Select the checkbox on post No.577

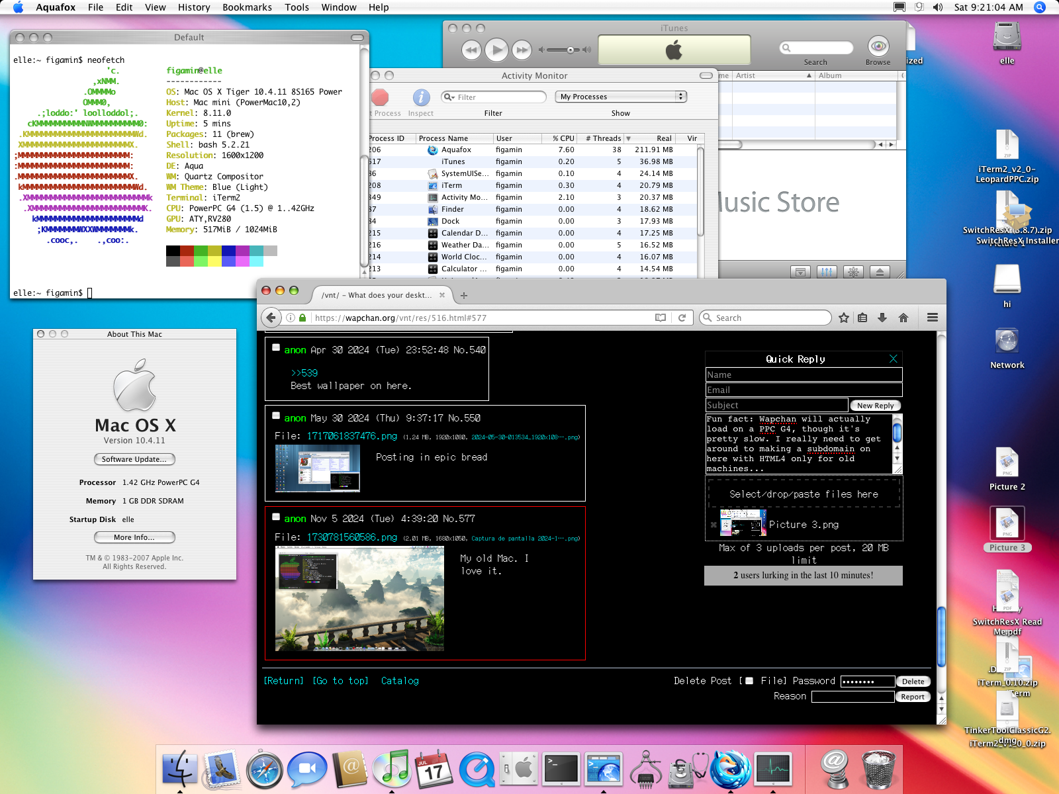pos(276,516)
